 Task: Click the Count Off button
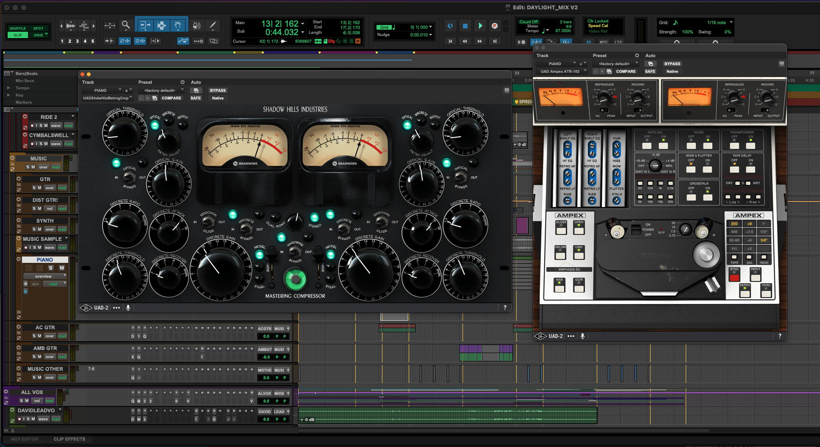(529, 22)
